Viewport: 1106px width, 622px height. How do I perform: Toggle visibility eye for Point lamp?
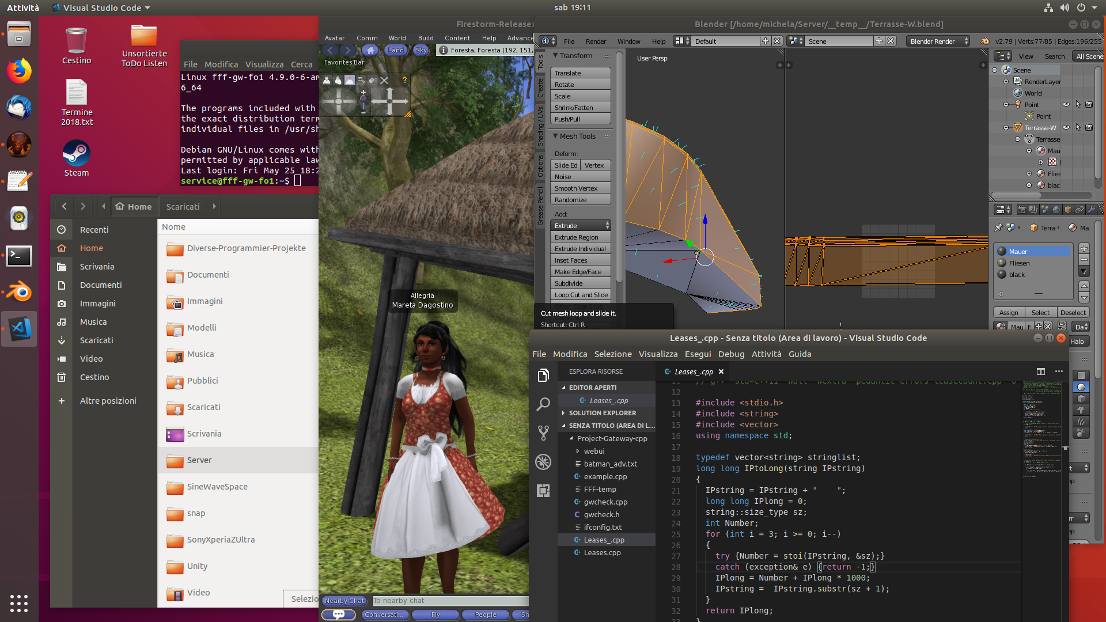point(1066,104)
